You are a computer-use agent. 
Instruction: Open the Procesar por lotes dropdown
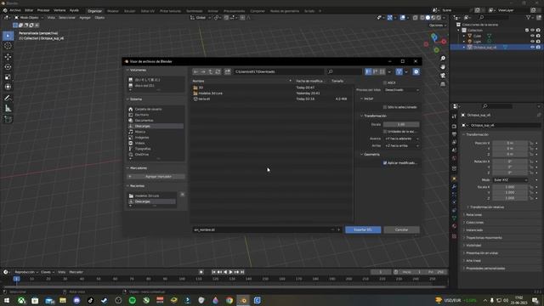coord(401,90)
